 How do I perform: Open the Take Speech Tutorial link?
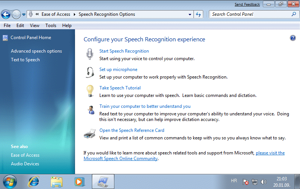click(x=120, y=88)
